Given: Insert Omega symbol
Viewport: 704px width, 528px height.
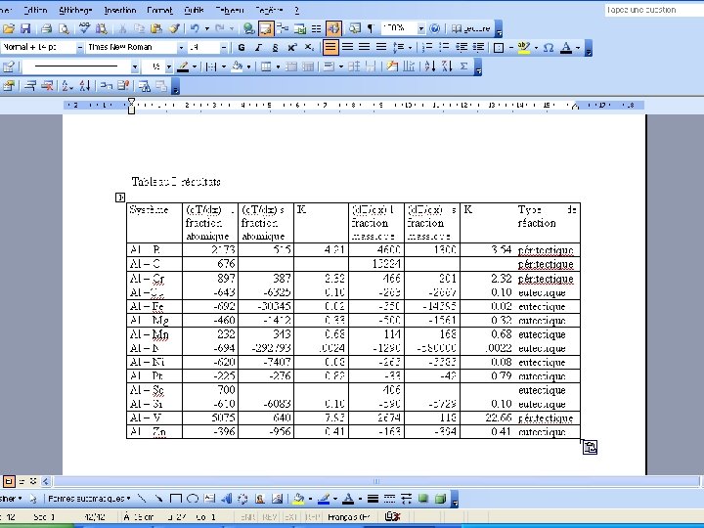Looking at the screenshot, I should [x=549, y=47].
